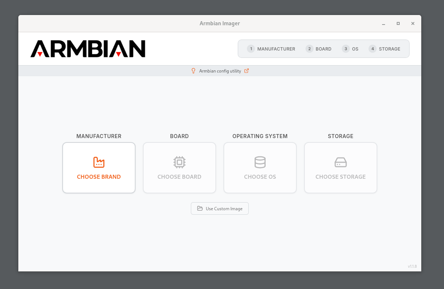Click the v1.1.8 version label
The width and height of the screenshot is (444, 289).
click(x=412, y=266)
